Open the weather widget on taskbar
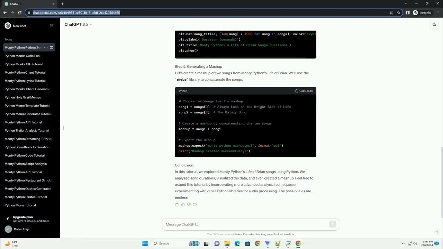This screenshot has width=443, height=249. click(11, 243)
